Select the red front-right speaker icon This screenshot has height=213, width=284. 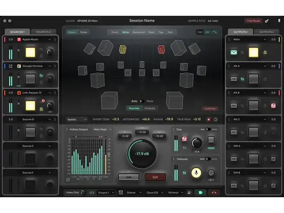coord(161,49)
